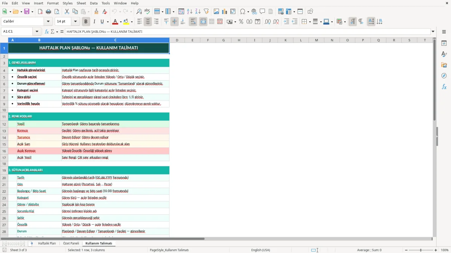The width and height of the screenshot is (451, 253).
Task: Open the font size dropdown
Action: click(76, 22)
